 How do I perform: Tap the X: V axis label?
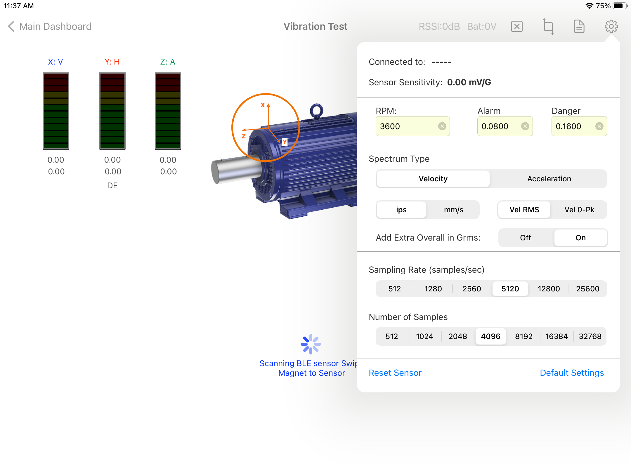(x=56, y=62)
